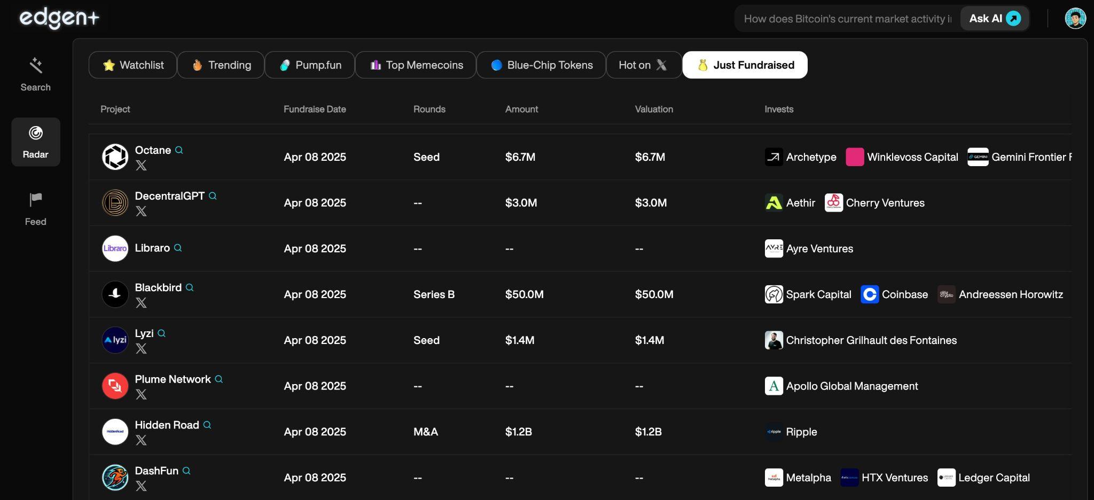This screenshot has width=1094, height=500.
Task: Switch to the Hot on X tab
Action: coord(643,65)
